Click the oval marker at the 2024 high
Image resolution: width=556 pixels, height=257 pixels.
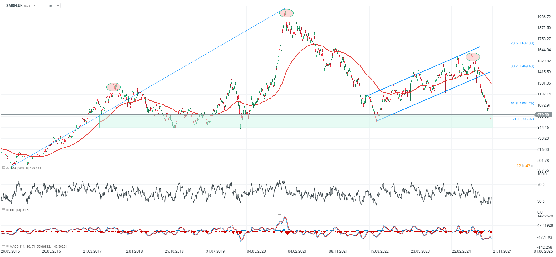(x=473, y=57)
